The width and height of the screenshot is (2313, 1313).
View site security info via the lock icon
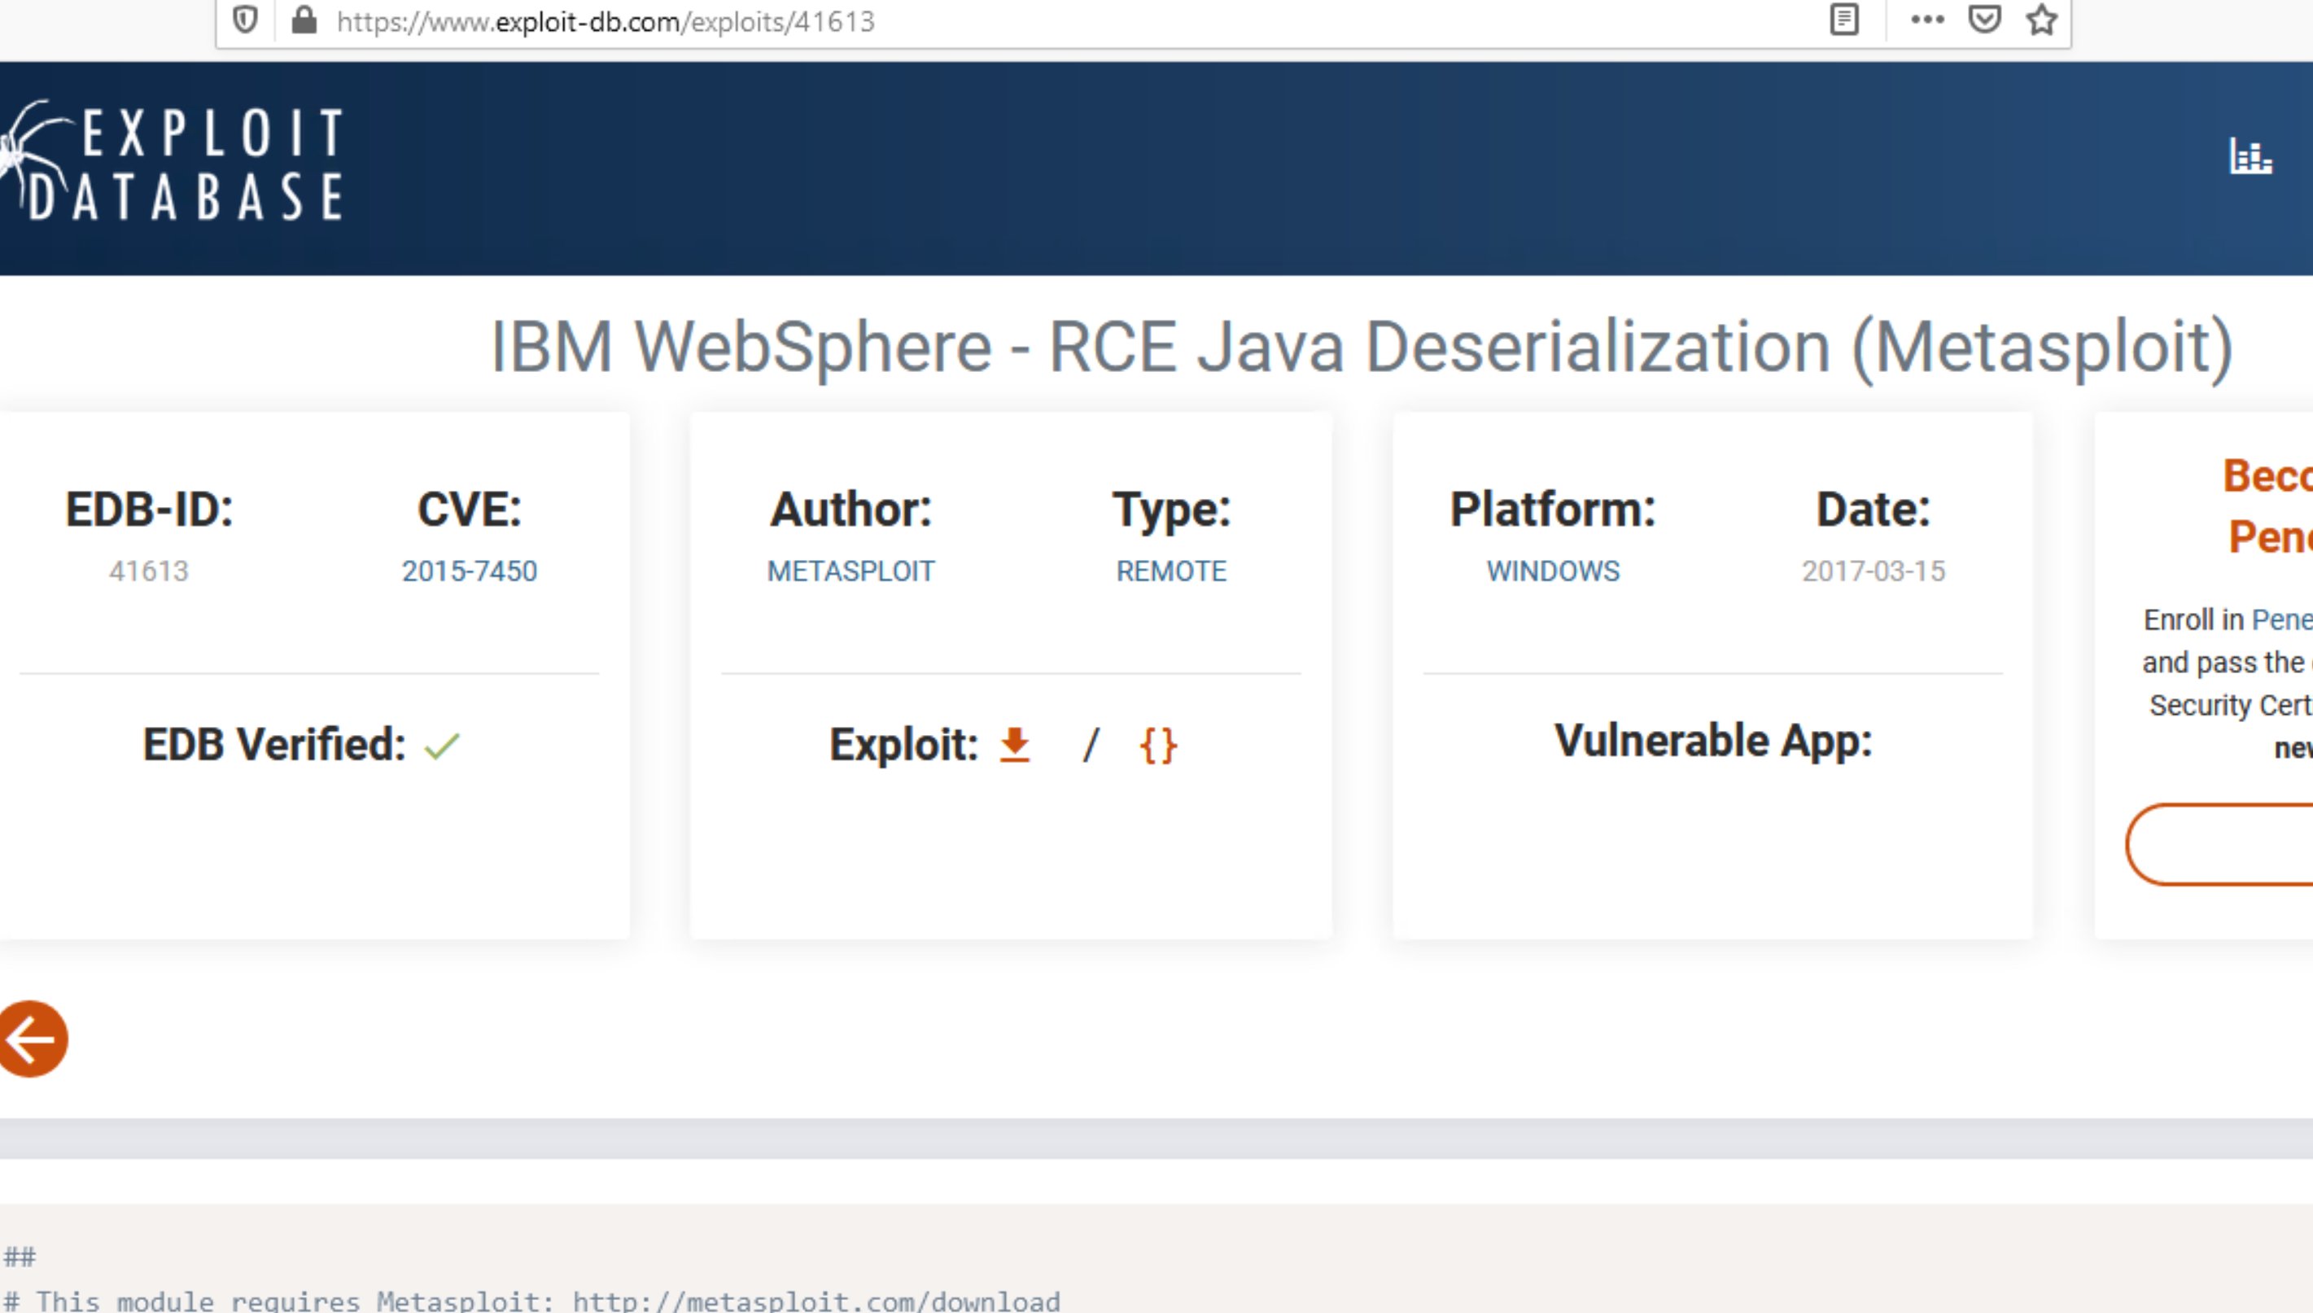[x=302, y=18]
